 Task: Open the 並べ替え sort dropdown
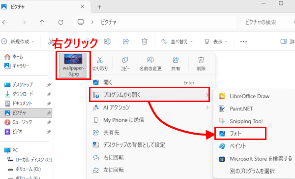pos(177,41)
